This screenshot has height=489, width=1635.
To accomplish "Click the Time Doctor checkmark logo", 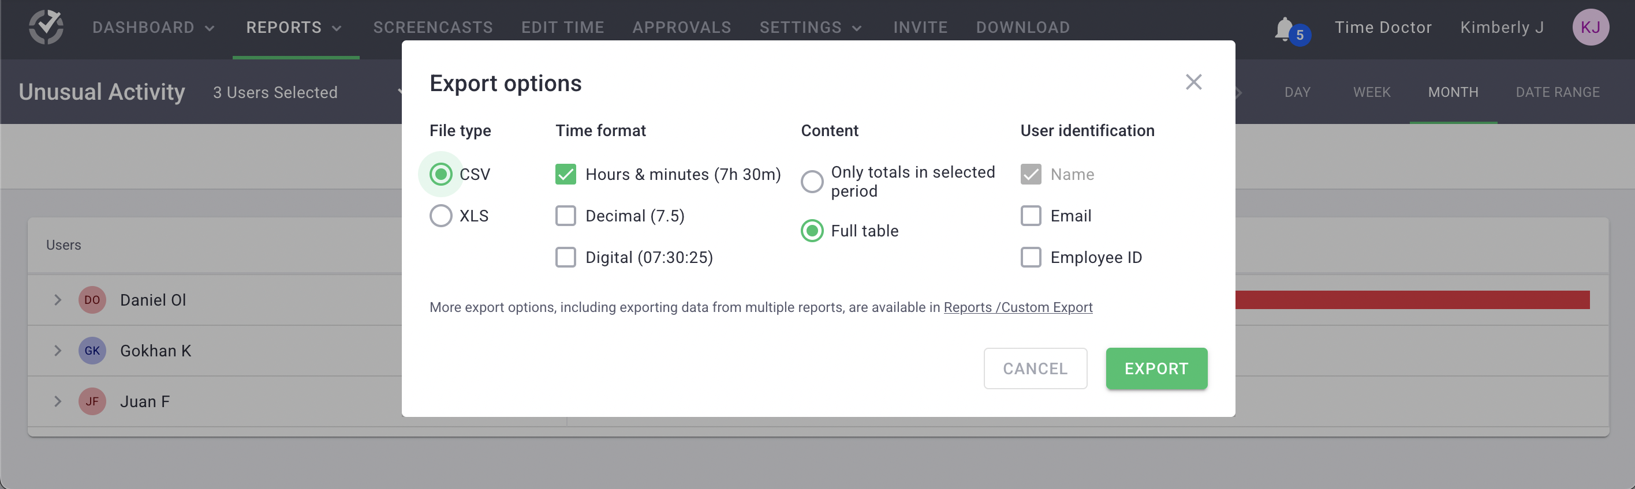I will (x=46, y=27).
